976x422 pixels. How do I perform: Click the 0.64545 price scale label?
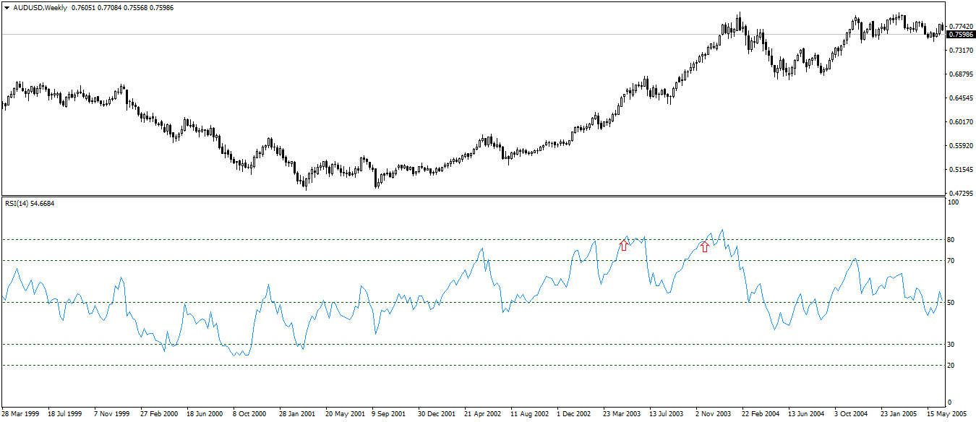[960, 98]
